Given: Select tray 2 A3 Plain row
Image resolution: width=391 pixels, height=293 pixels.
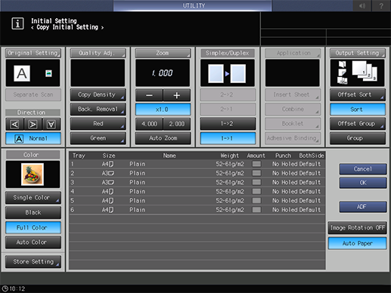Looking at the screenshot, I should click(x=197, y=173).
